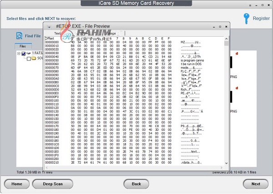Open the Find File search link
The height and width of the screenshot is (194, 273).
[x=33, y=36]
